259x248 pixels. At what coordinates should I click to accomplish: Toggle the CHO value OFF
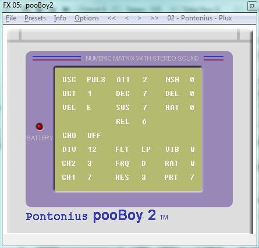point(94,136)
